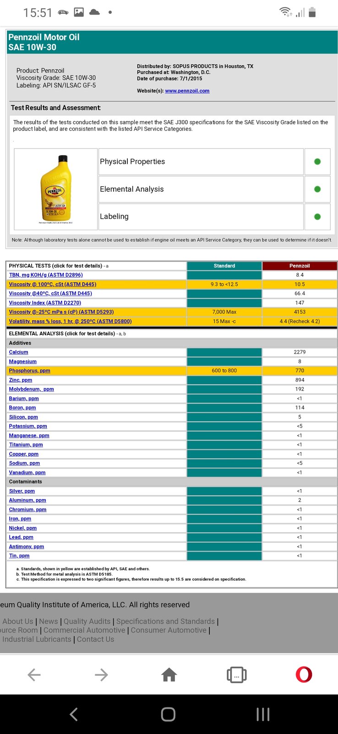Click the Physical Properties row label
Screen dimensions: 338x734
click(132, 161)
